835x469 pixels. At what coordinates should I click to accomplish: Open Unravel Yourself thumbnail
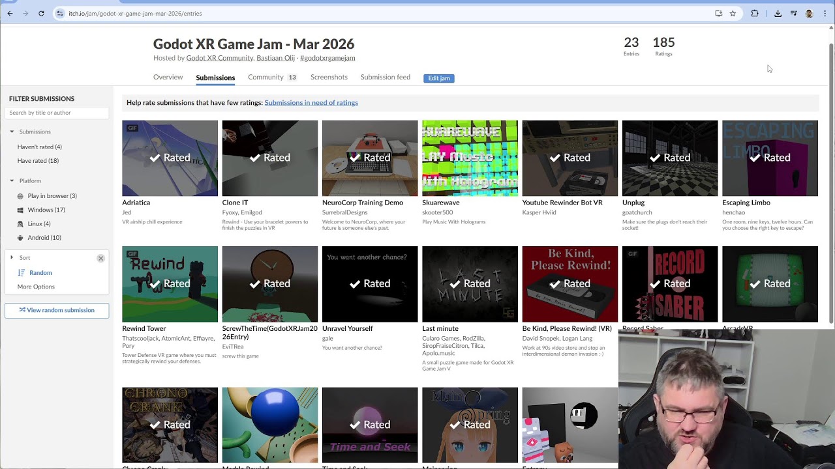(x=370, y=284)
